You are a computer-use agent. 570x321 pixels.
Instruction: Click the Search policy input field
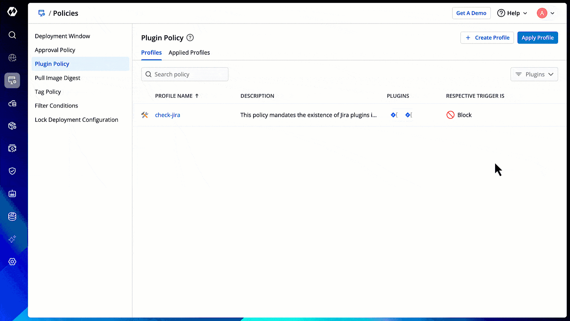coord(188,74)
